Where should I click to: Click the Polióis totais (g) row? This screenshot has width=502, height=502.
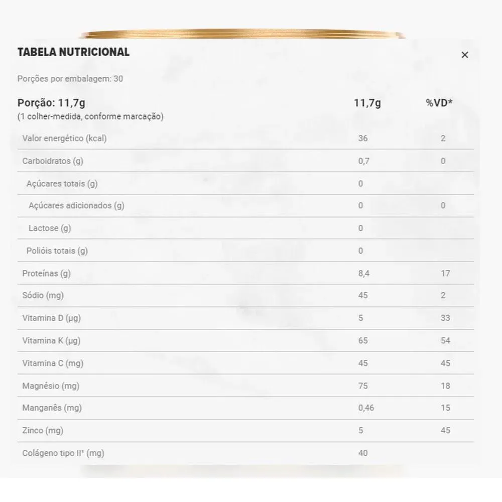(245, 250)
